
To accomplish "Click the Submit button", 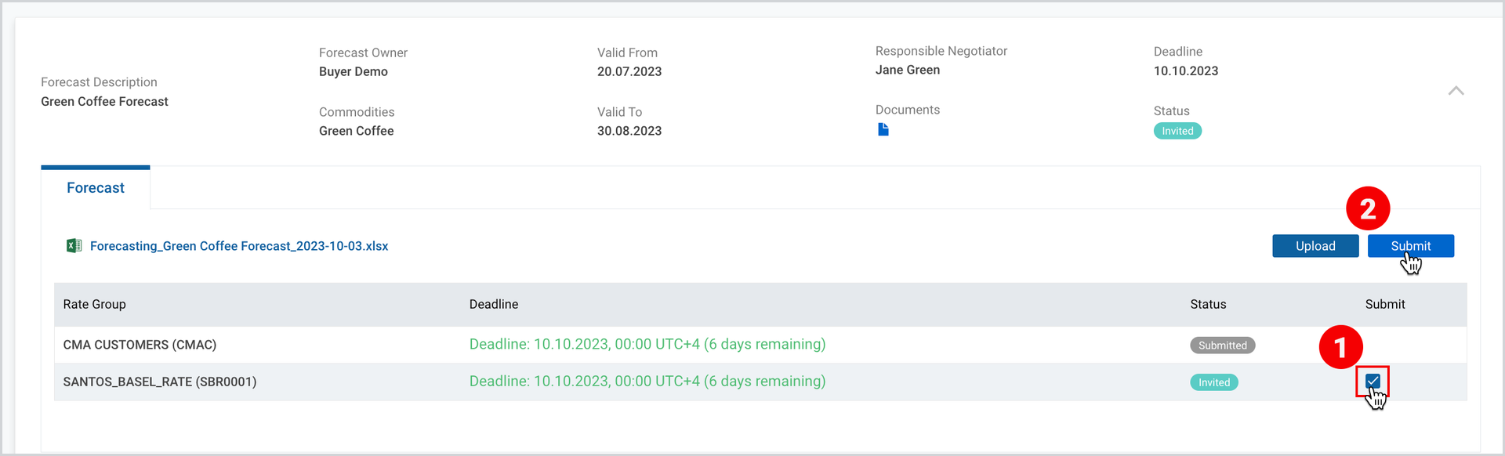I will [x=1411, y=246].
